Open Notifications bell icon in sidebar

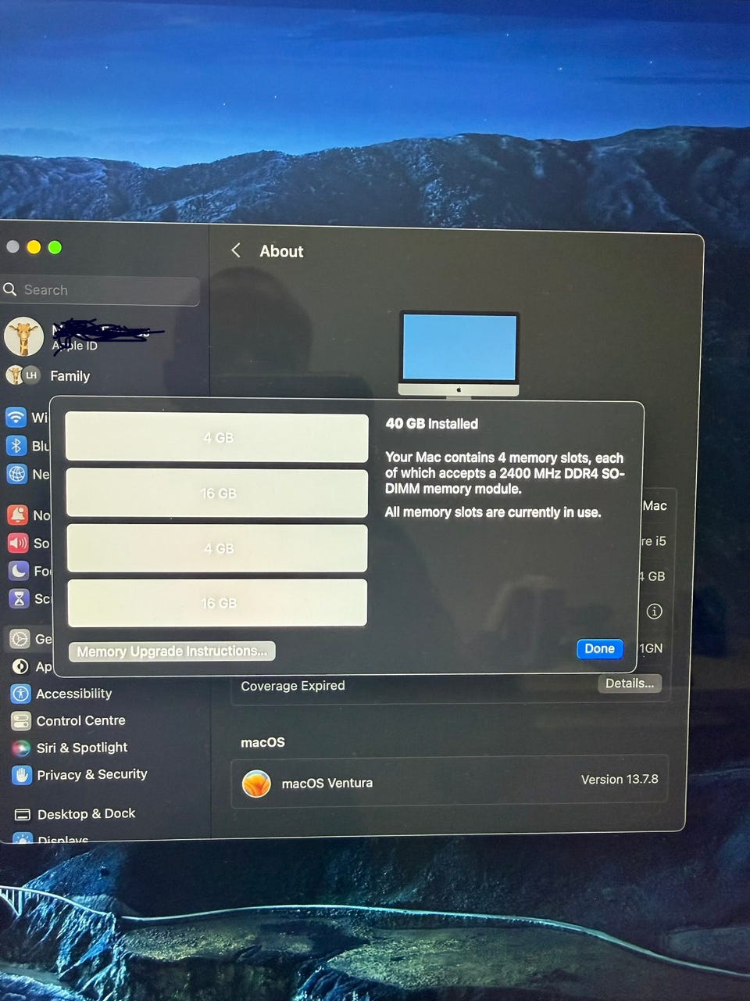(x=17, y=515)
